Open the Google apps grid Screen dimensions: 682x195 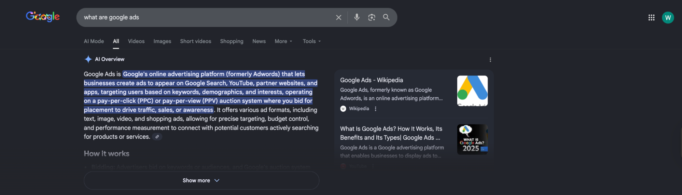[x=651, y=17]
